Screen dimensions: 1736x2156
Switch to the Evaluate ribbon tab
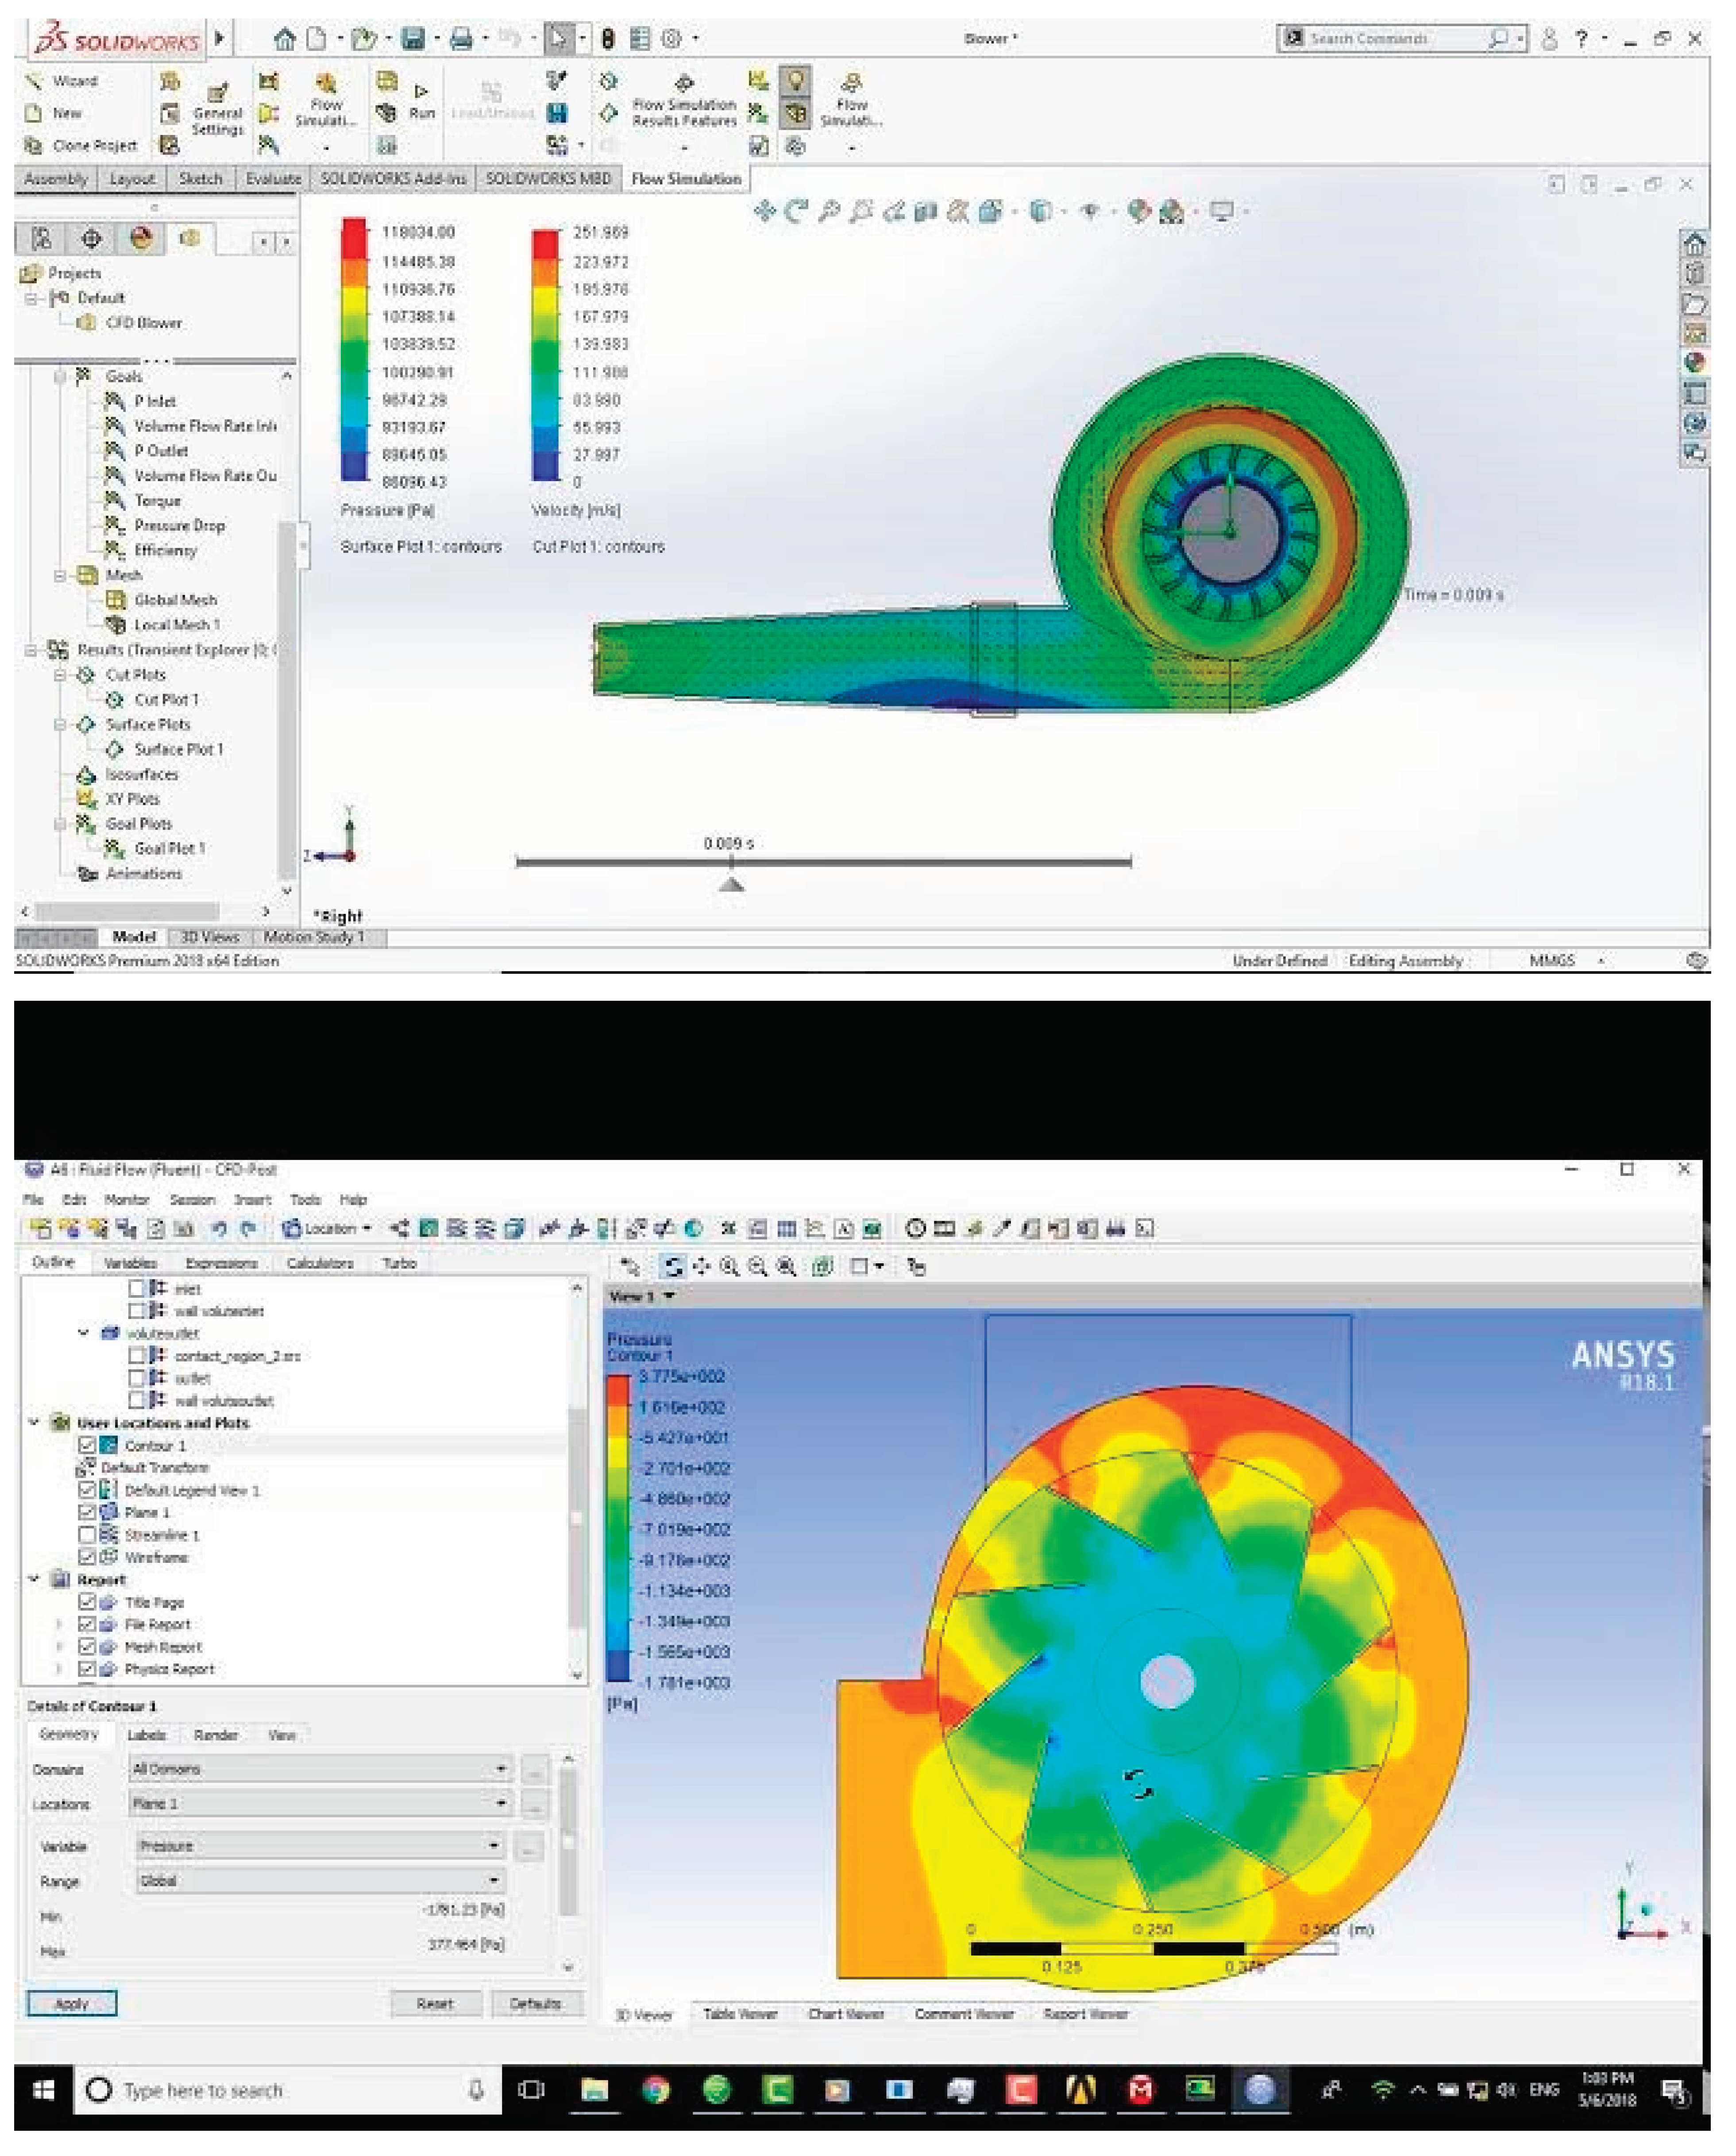click(273, 179)
